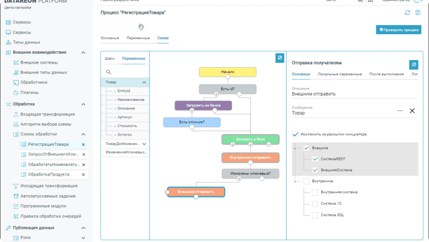The width and height of the screenshot is (429, 242).
Task: Collapse the Товар variable tree
Action: (x=144, y=82)
